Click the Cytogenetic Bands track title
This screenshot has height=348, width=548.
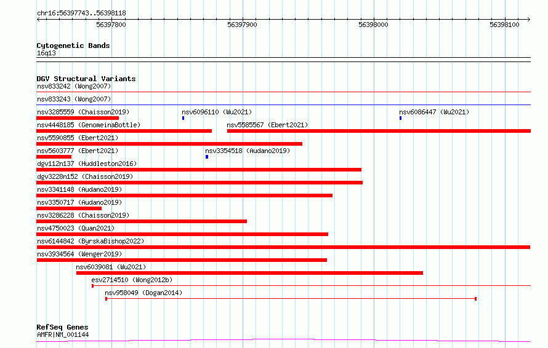(x=73, y=45)
